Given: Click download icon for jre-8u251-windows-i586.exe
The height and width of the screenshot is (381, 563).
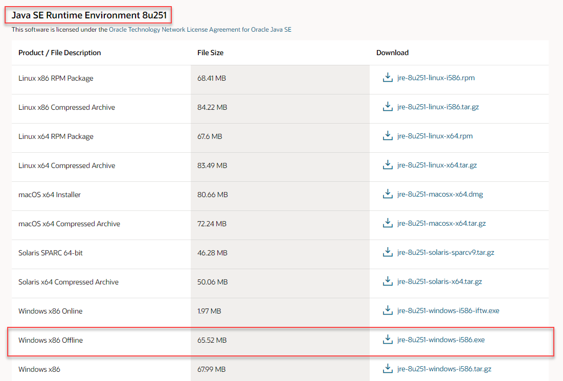Looking at the screenshot, I should (388, 339).
